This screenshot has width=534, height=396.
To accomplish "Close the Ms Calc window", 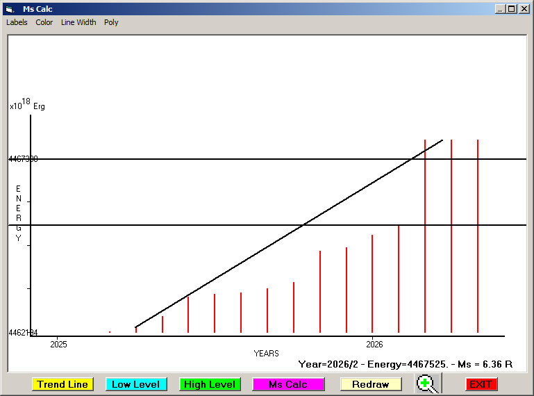I will [524, 9].
